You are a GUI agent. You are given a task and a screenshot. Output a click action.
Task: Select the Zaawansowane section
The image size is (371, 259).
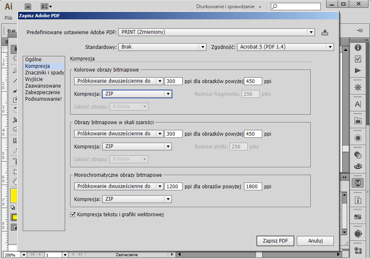pos(44,86)
